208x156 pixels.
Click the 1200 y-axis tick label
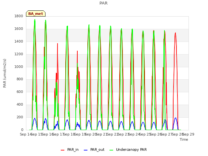(19, 54)
